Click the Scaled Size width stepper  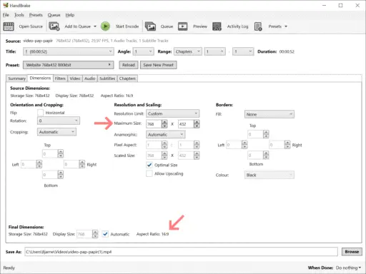tap(164, 156)
